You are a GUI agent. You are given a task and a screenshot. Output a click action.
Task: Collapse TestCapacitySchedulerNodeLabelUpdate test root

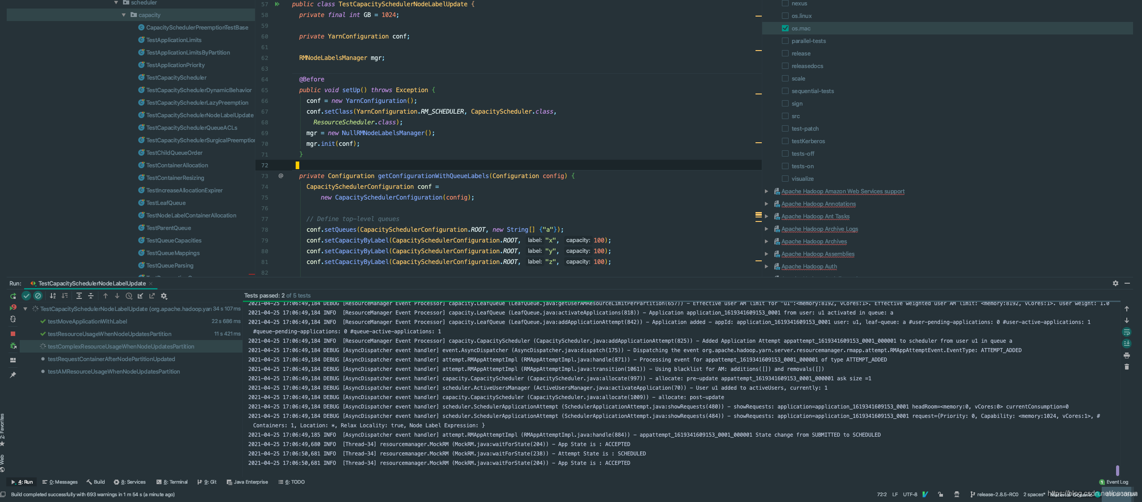pos(25,309)
